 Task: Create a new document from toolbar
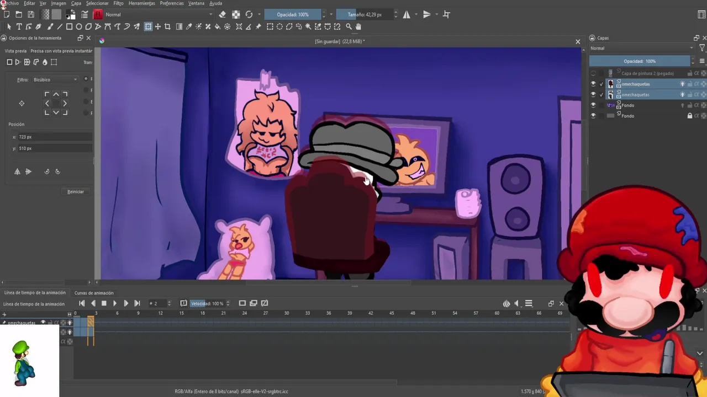[7, 14]
